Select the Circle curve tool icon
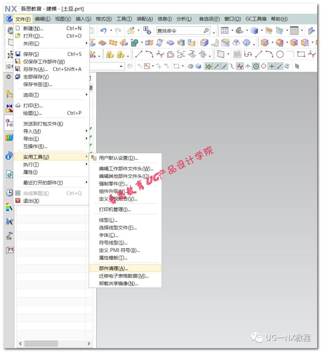The width and height of the screenshot is (321, 352). [280, 54]
